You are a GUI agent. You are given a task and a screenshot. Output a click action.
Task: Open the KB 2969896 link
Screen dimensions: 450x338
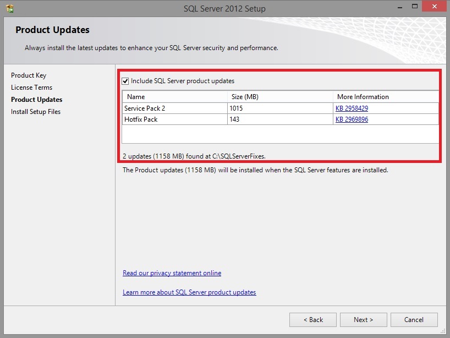(x=352, y=119)
